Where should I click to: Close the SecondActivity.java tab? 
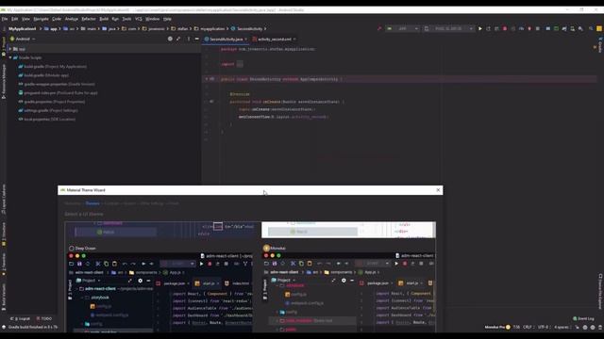[245, 40]
